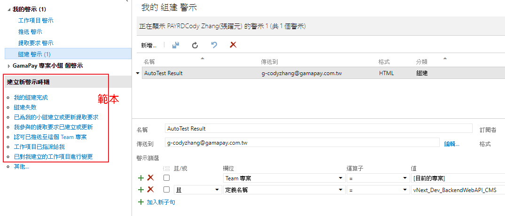Select 工作項目 警示 in sidebar
The image size is (505, 216).
tap(36, 20)
